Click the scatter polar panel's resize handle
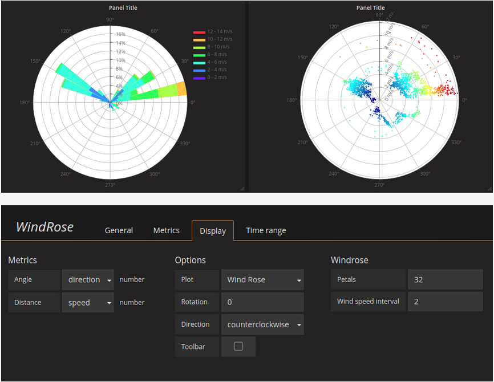Image resolution: width=494 pixels, height=382 pixels. pos(489,188)
